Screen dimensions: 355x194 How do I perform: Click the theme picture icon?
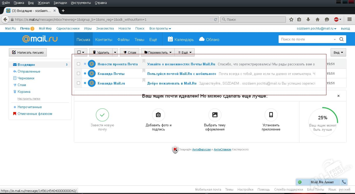[x=215, y=115]
